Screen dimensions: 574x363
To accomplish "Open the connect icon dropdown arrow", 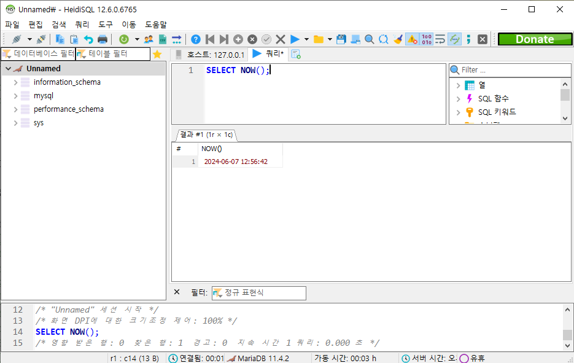I will click(x=29, y=39).
